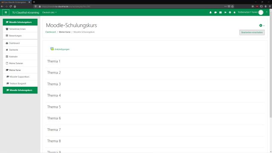
Task: Close the Kurs Moodle-Schulungskurs browser tab
Action: click(29, 2)
